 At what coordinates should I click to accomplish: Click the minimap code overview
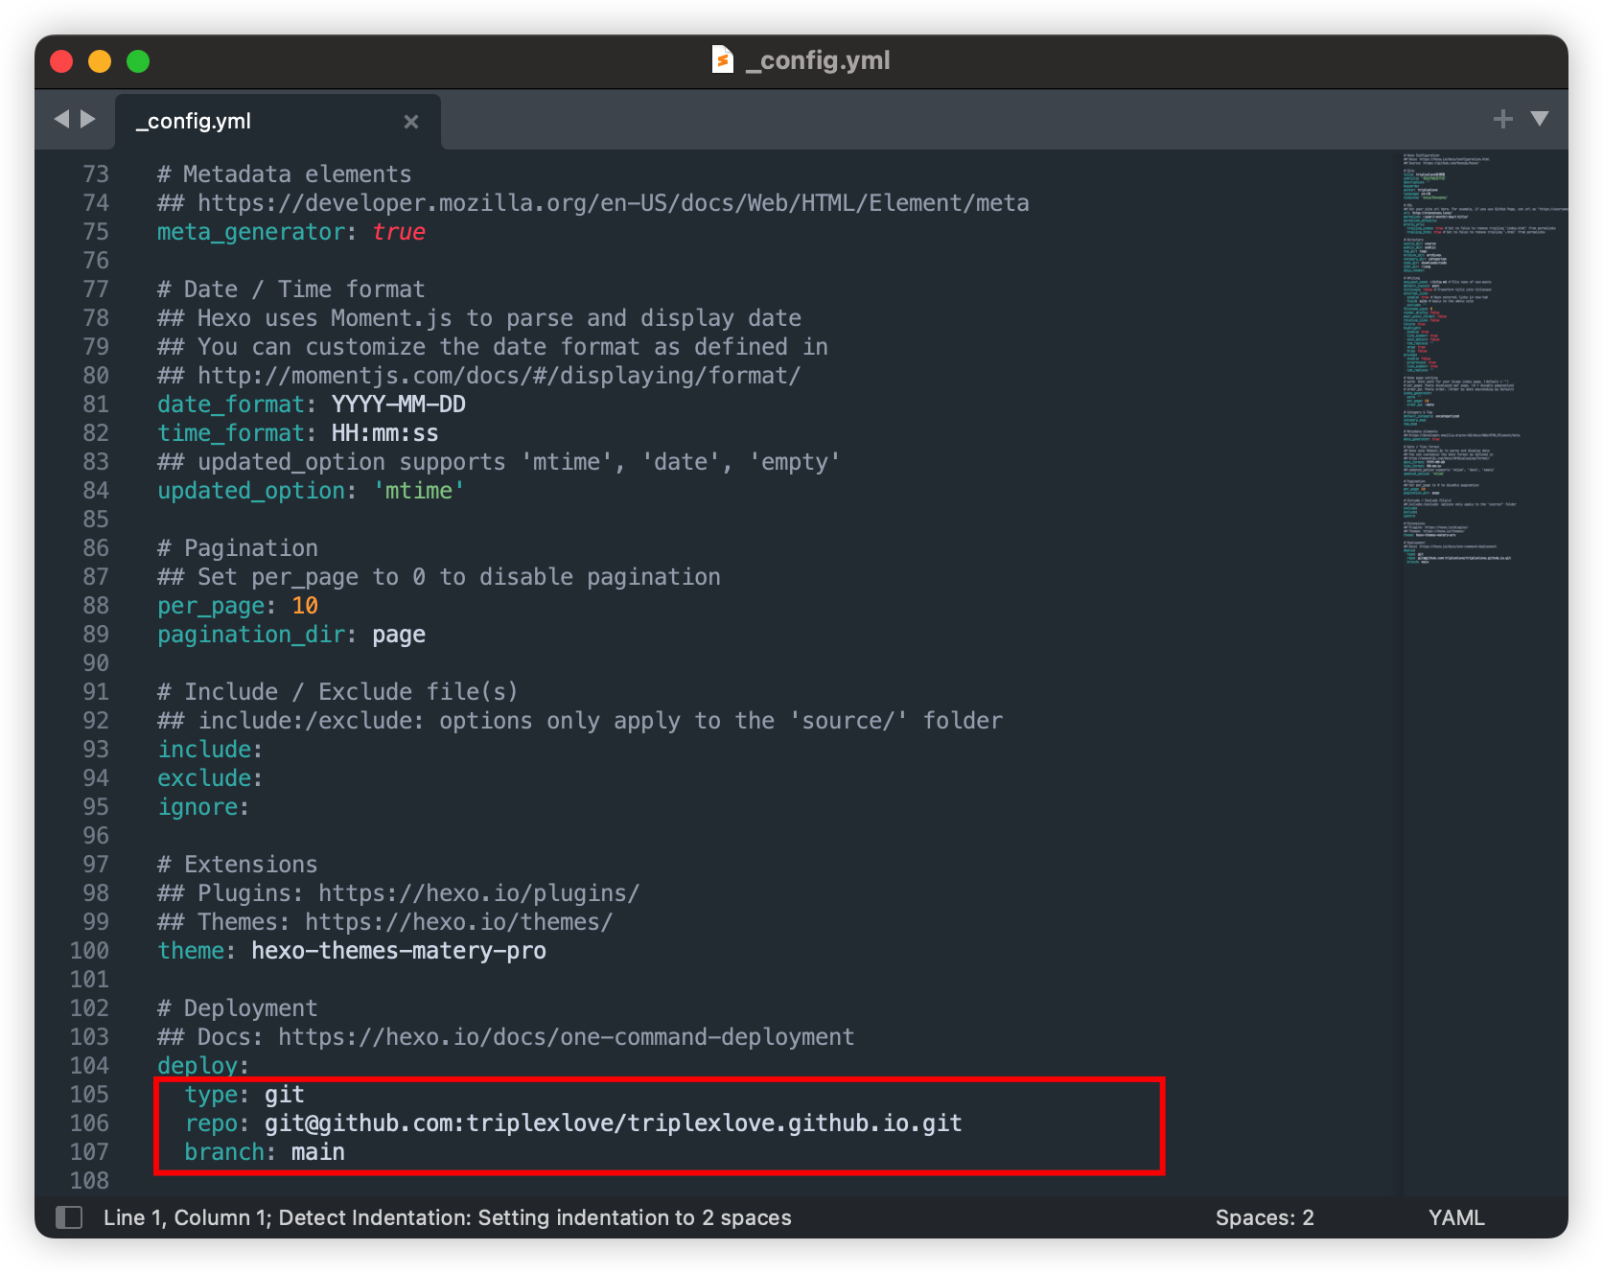tap(1484, 359)
